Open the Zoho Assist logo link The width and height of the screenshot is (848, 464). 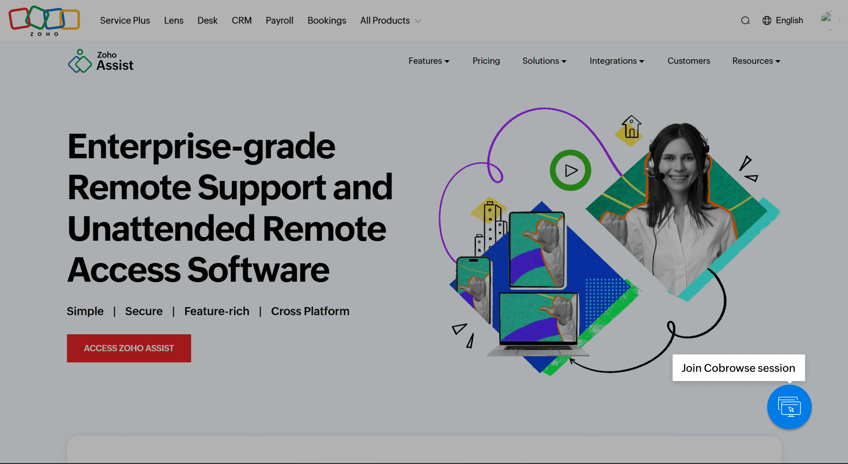101,61
